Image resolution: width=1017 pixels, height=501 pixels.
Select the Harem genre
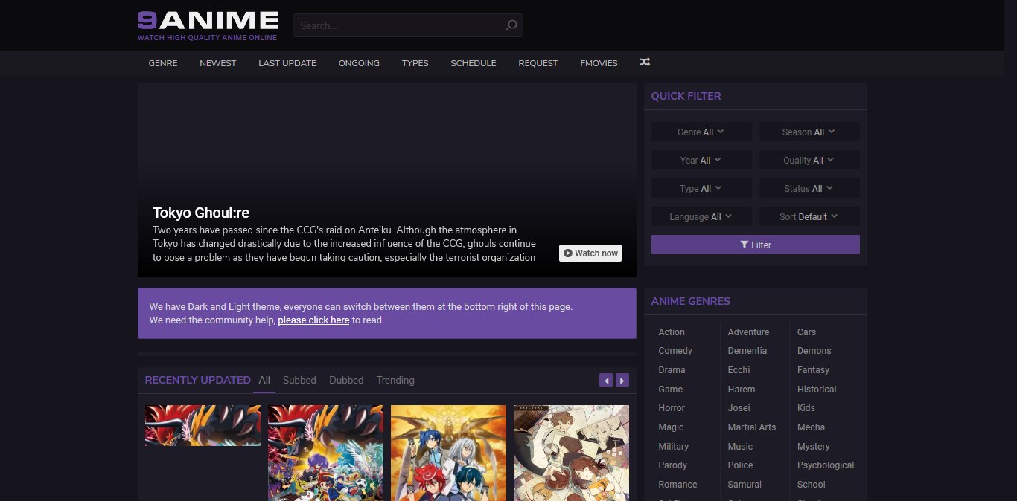click(x=741, y=390)
